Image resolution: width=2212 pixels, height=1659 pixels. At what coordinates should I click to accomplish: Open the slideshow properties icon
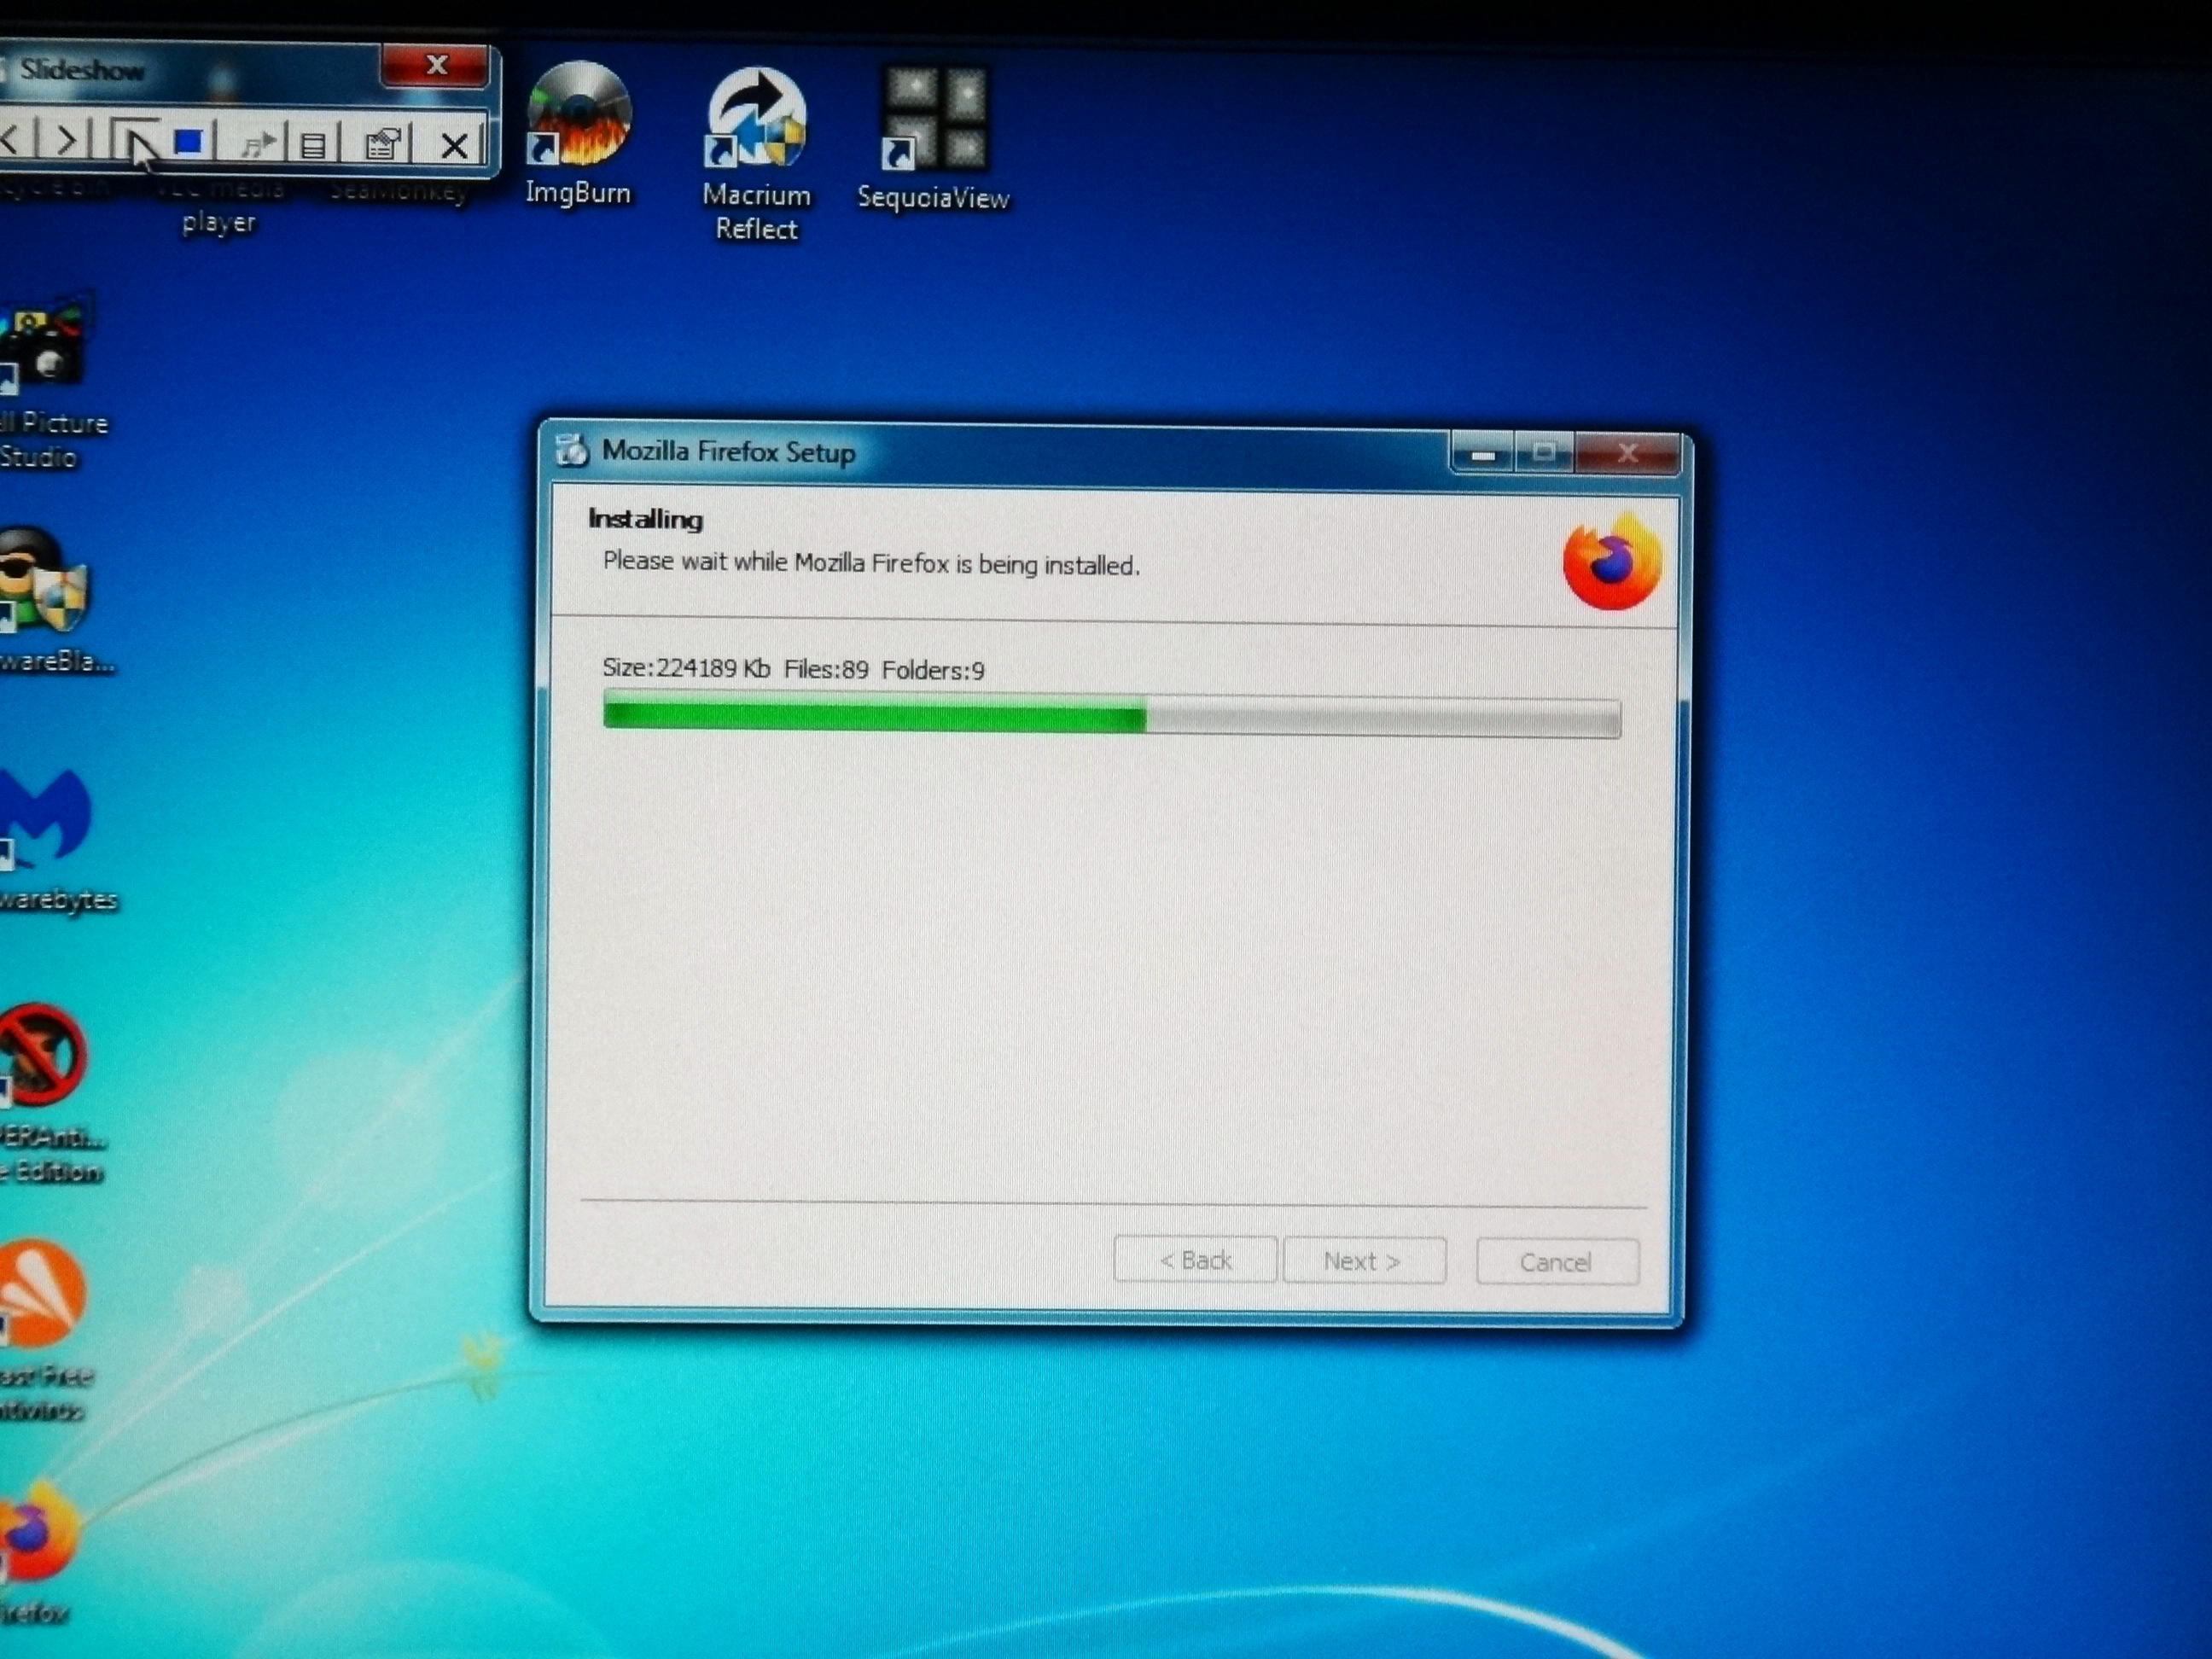pyautogui.click(x=383, y=146)
